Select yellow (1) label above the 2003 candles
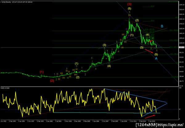Viewport: 185px width, 128px height. (x=76, y=64)
